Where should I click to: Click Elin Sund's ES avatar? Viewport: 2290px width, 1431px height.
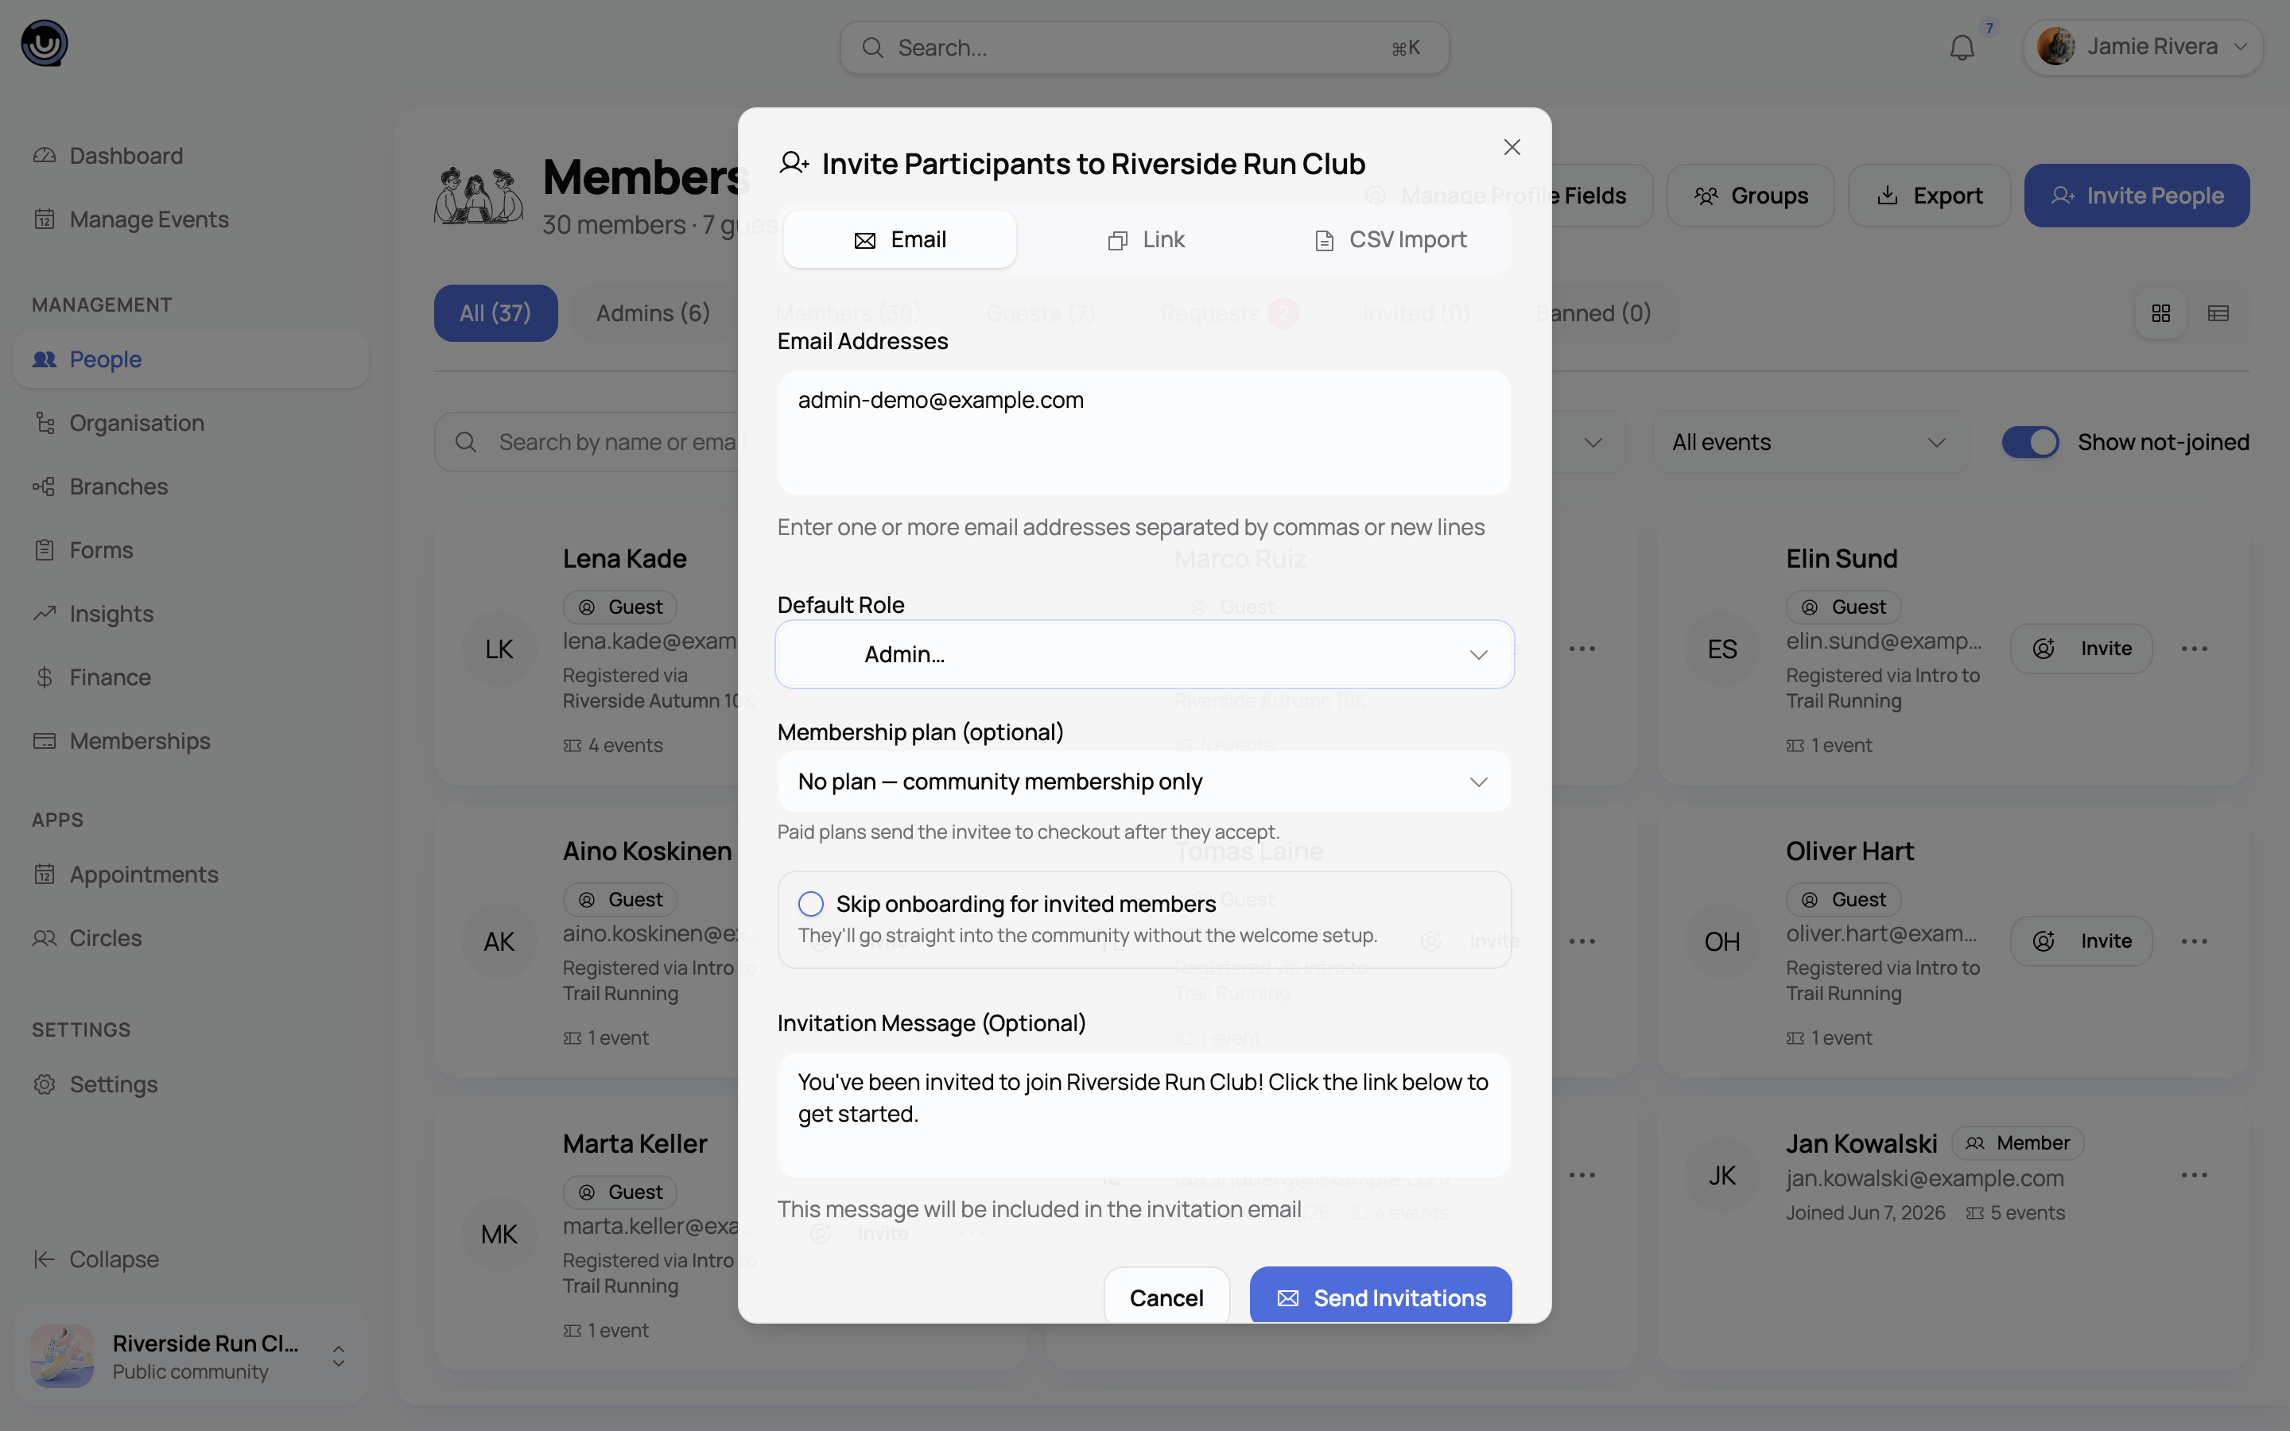pos(1722,650)
